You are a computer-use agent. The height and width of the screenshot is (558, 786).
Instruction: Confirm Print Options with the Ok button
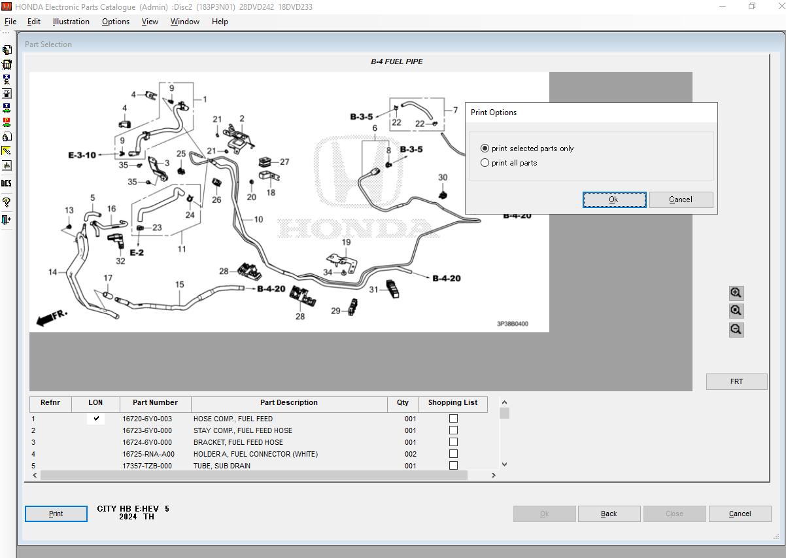[x=613, y=200]
